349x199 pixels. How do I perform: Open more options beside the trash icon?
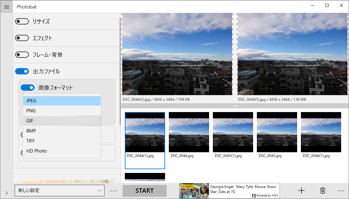341,191
